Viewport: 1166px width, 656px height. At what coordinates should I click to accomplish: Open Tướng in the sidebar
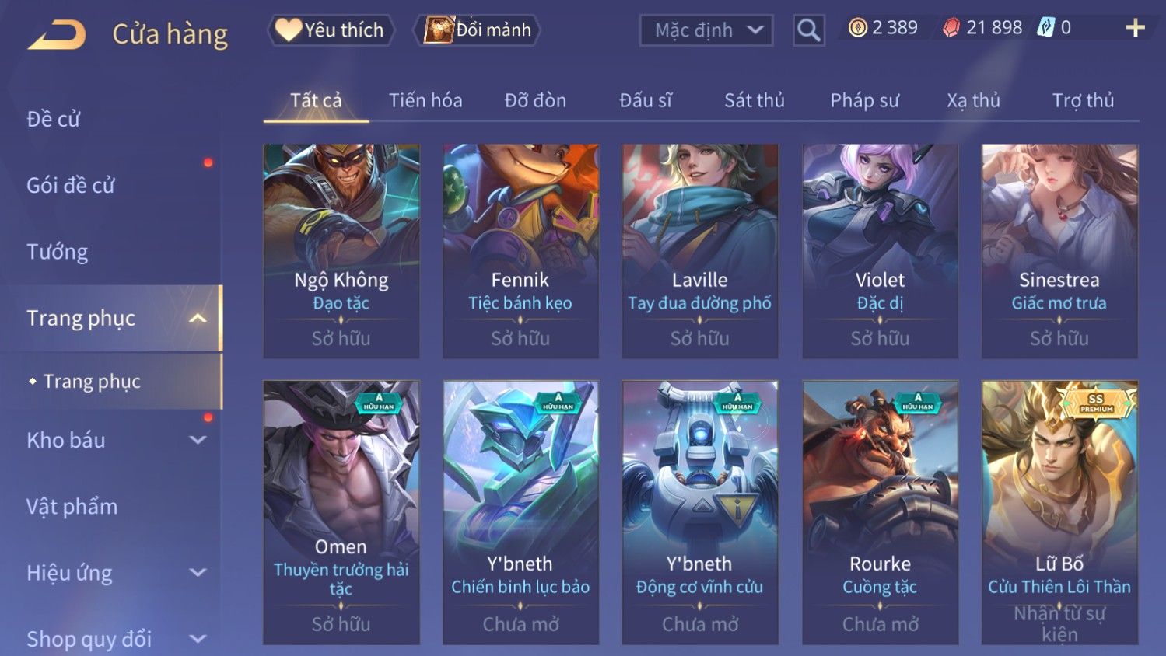[58, 252]
